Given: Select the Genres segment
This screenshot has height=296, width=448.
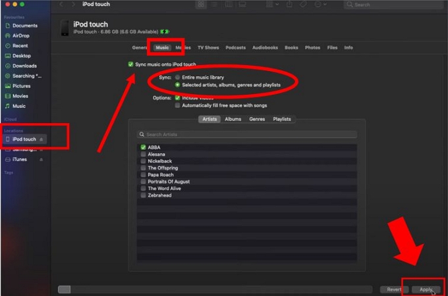Looking at the screenshot, I should tap(257, 119).
